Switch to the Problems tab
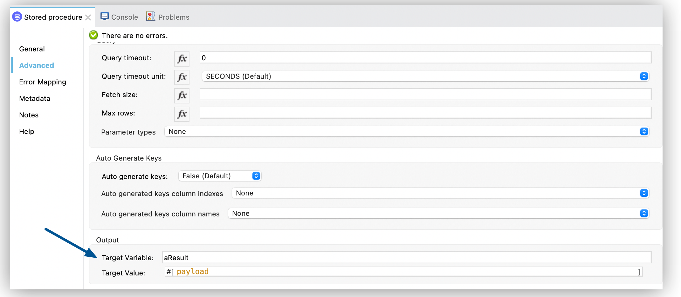The image size is (681, 297). pyautogui.click(x=173, y=17)
